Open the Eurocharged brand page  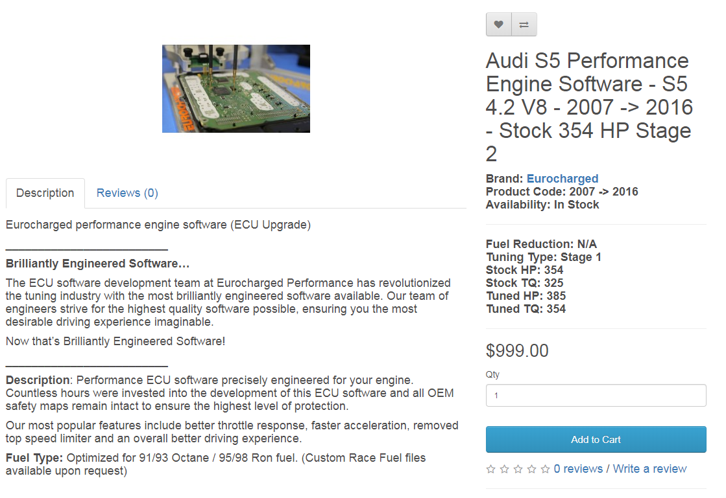coord(563,178)
